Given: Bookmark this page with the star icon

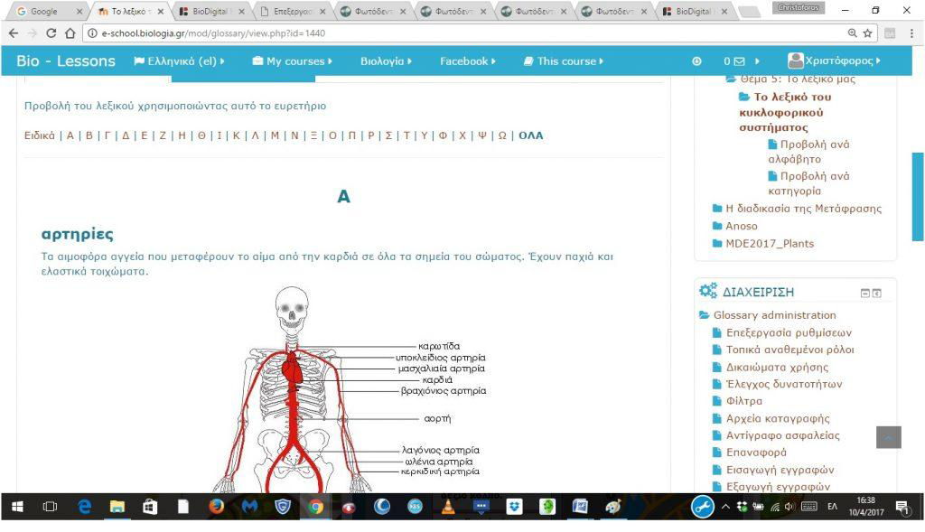Looking at the screenshot, I should pos(868,33).
